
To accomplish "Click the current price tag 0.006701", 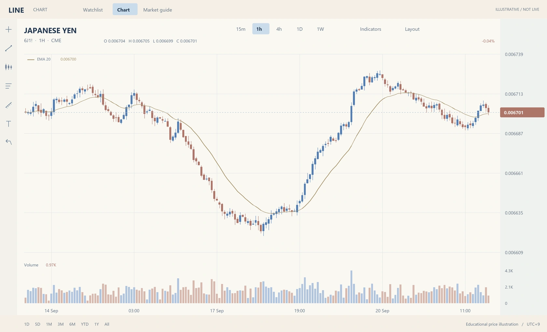I will (x=522, y=113).
